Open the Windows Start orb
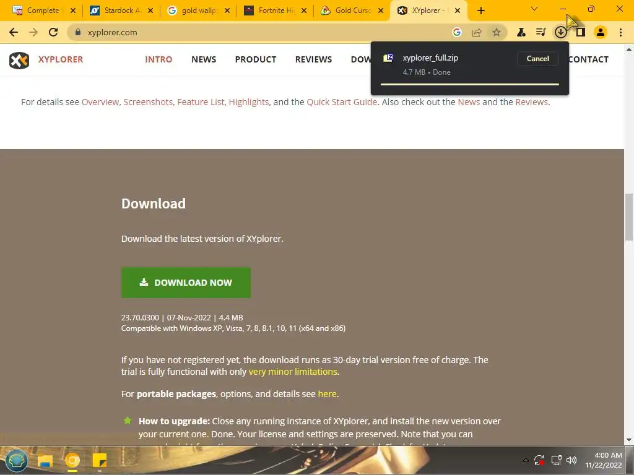This screenshot has height=475, width=634. (17, 460)
